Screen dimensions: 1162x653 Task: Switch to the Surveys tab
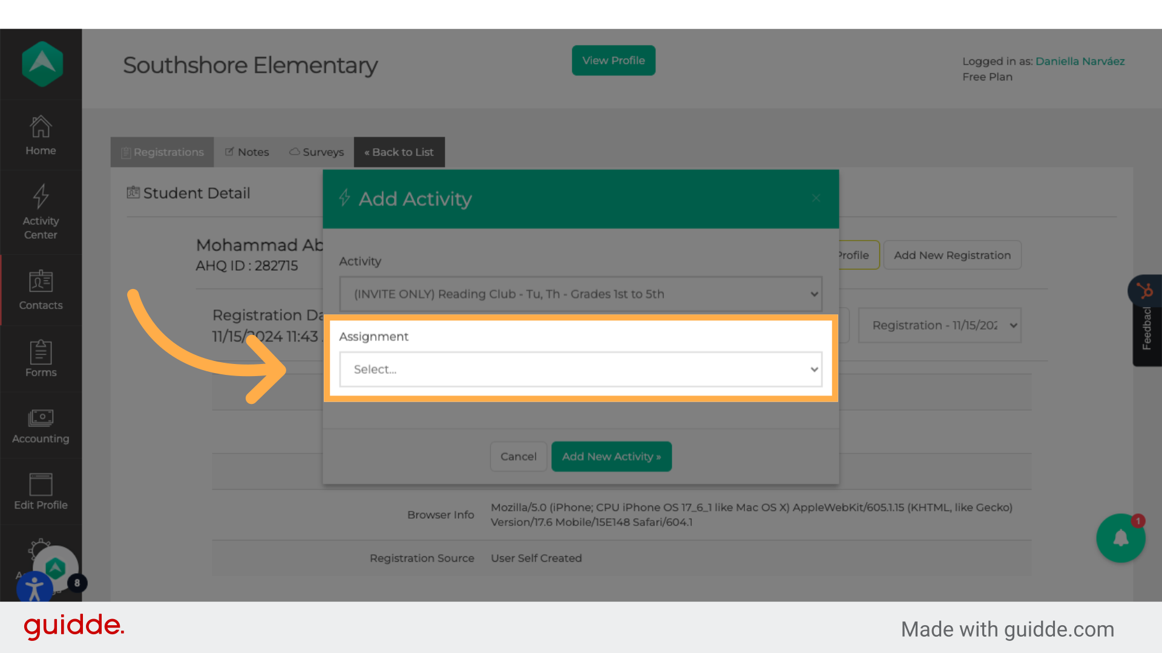click(x=317, y=152)
